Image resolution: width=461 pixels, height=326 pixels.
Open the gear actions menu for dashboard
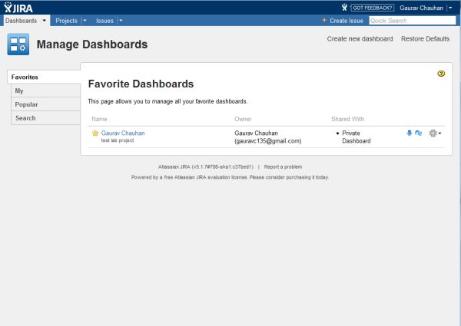tap(435, 133)
